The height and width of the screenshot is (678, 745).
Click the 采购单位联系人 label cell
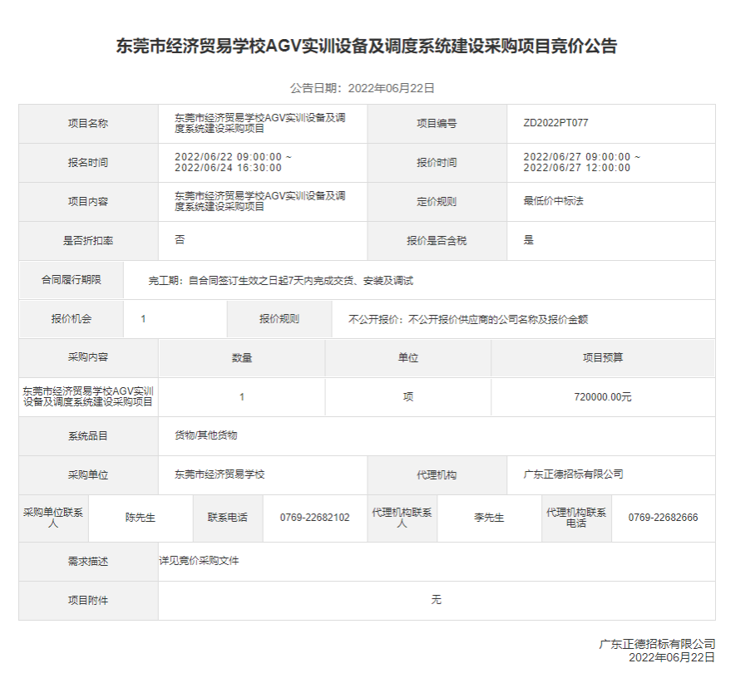(x=54, y=518)
